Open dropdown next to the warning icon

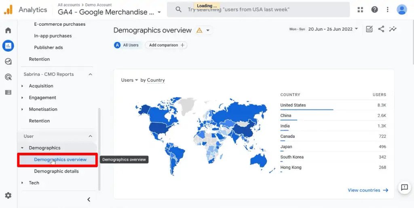pos(208,30)
